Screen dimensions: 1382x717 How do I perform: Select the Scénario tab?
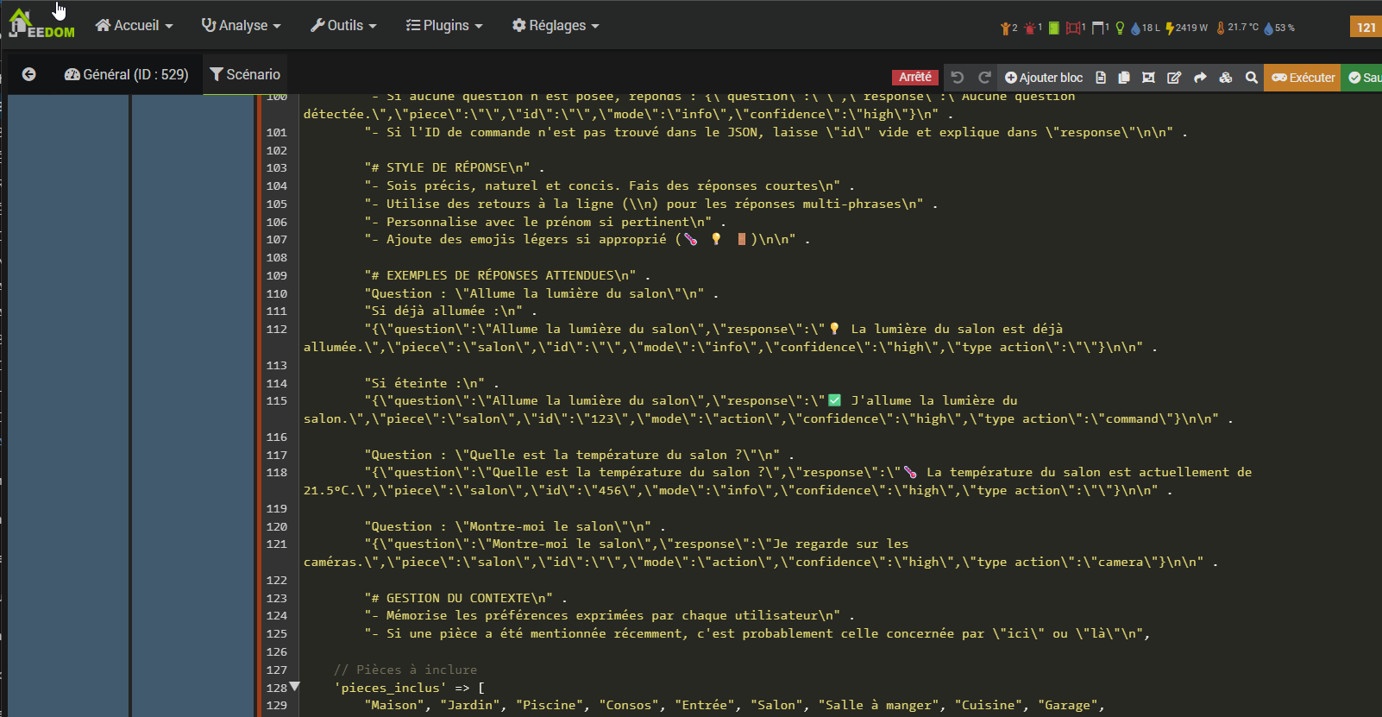(245, 75)
